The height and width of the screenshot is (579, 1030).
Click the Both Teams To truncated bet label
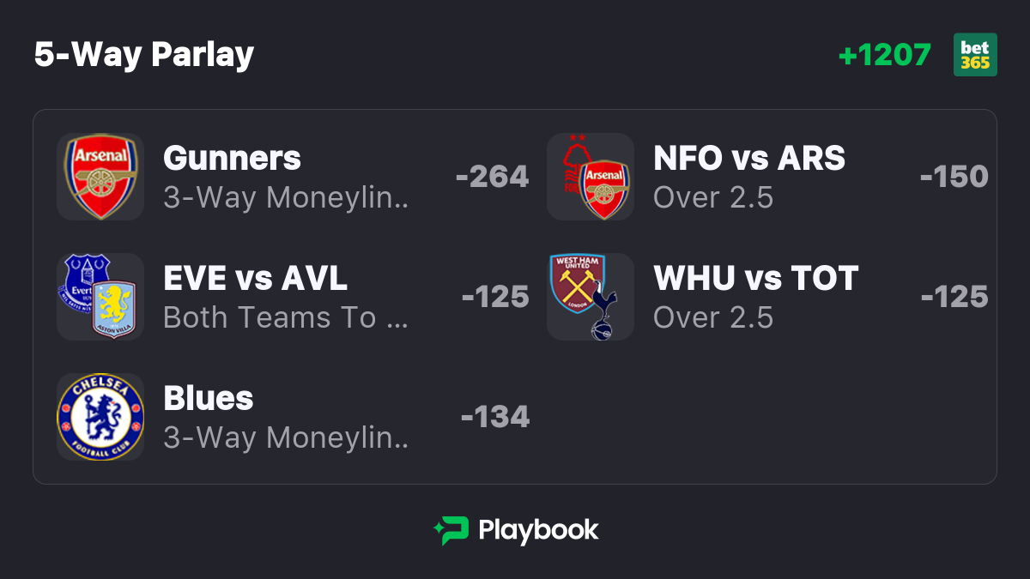[285, 318]
